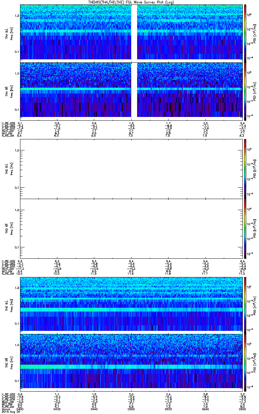Click the empty THD B-perpendicular plot panel

pos(131,169)
